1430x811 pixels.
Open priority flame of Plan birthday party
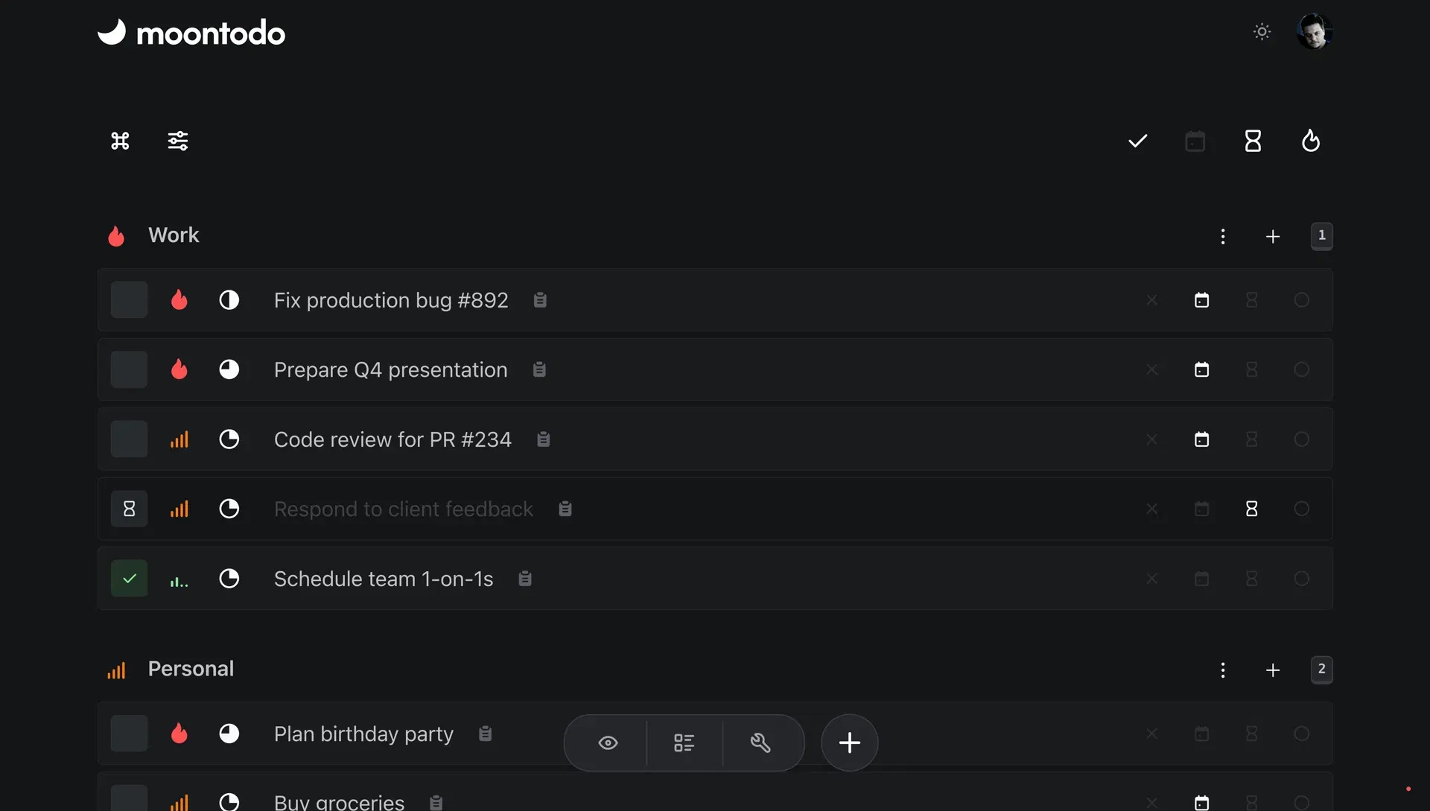(x=179, y=734)
